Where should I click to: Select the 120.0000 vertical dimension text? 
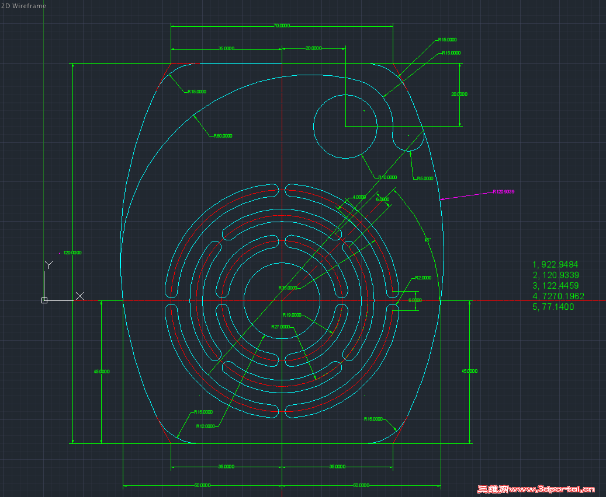click(x=72, y=253)
